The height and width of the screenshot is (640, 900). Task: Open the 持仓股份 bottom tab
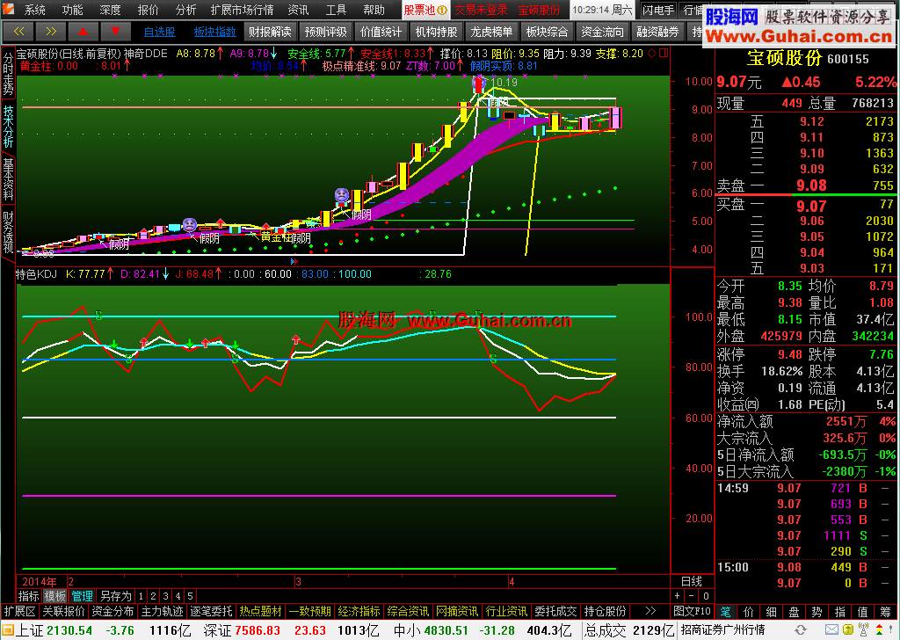point(605,611)
